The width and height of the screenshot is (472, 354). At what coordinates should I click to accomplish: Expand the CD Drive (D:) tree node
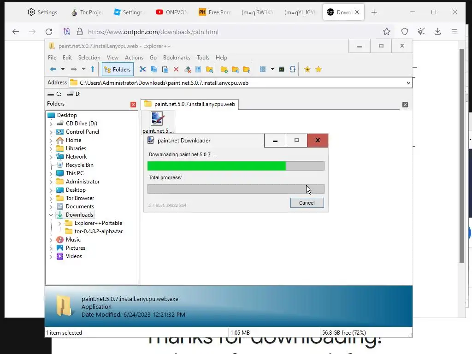(51, 124)
